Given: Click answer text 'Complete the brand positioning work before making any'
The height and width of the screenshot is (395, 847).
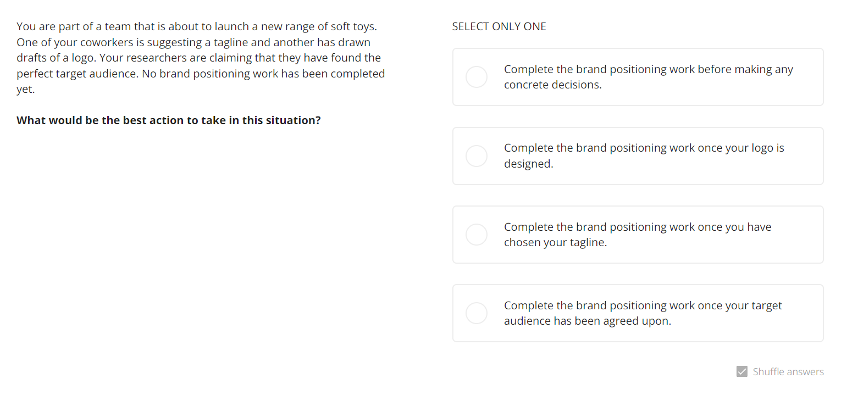Looking at the screenshot, I should (x=648, y=70).
